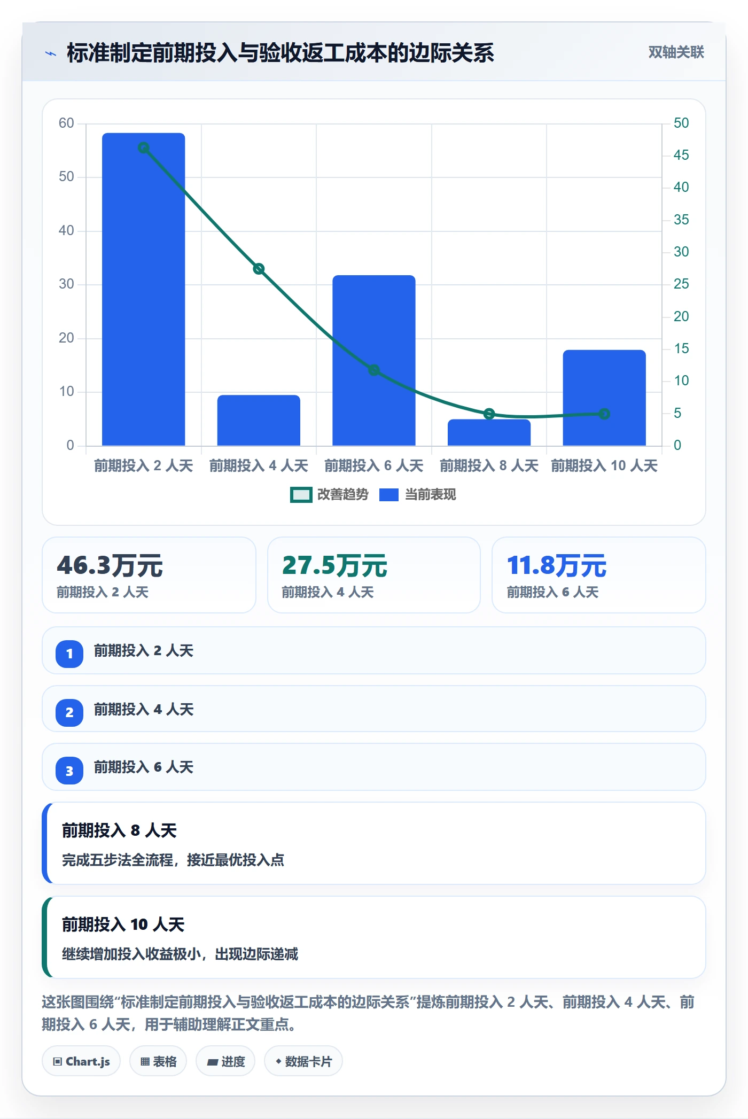
Task: Click the number 3 badge
Action: 69,771
